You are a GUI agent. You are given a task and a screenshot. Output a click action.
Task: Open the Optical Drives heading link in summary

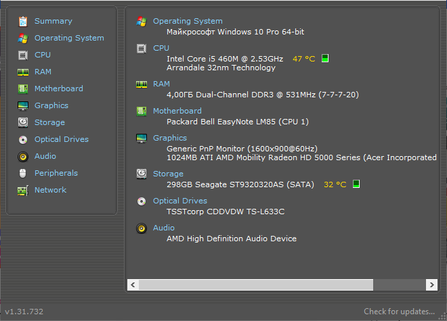[x=180, y=201]
